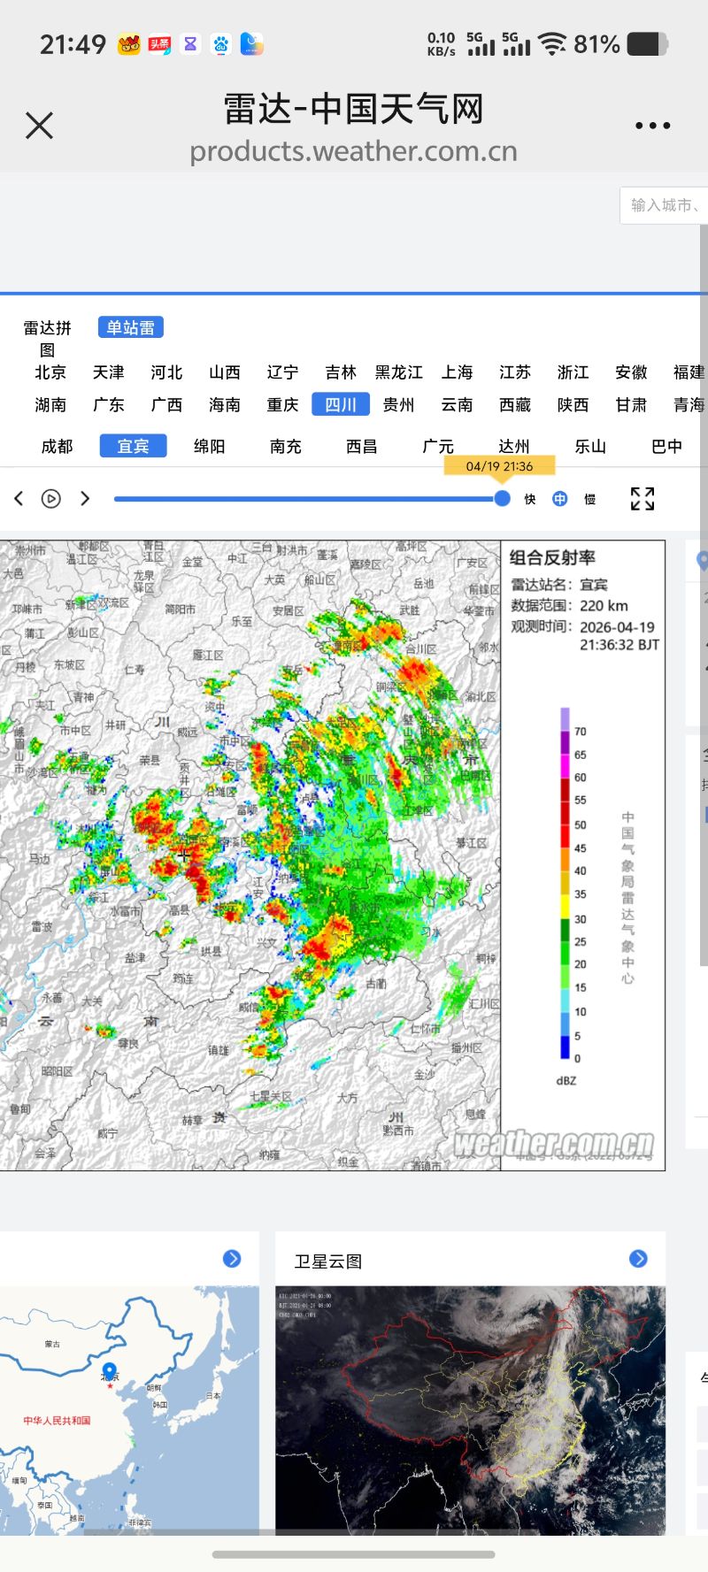Open the 卫星云图 card arrow
This screenshot has width=708, height=1572.
[x=638, y=1259]
